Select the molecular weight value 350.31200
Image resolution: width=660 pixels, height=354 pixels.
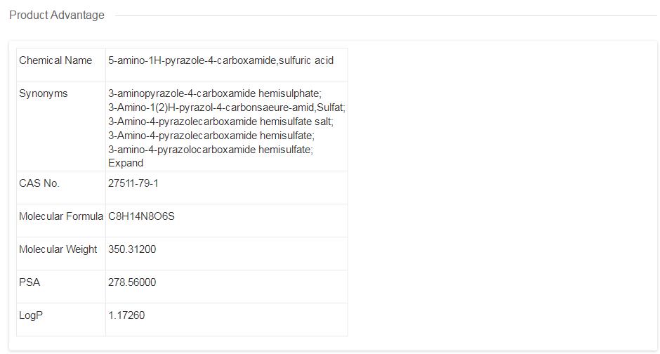132,249
